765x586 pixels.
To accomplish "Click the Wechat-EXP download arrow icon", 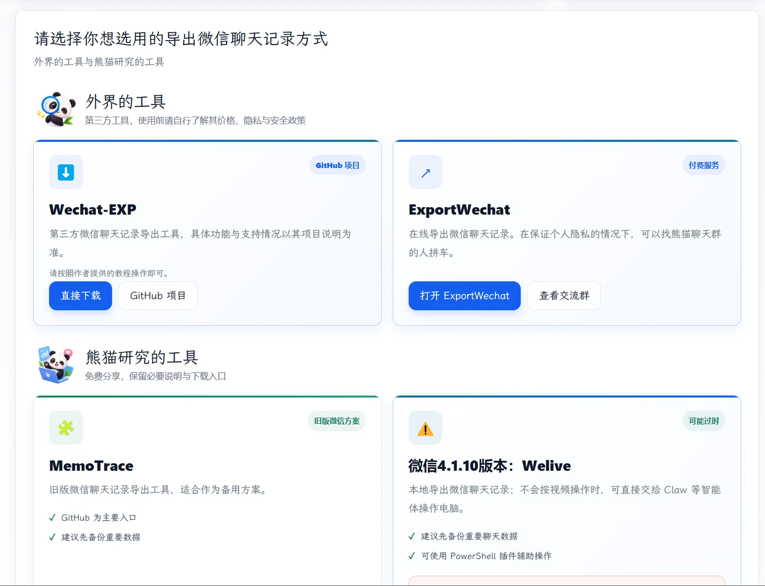I will click(x=66, y=172).
